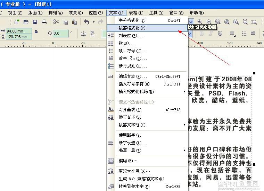
Task: Undo the last action
Action: click(86, 22)
